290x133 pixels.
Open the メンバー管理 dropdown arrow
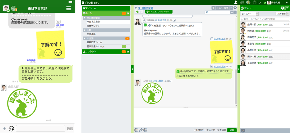(231, 8)
